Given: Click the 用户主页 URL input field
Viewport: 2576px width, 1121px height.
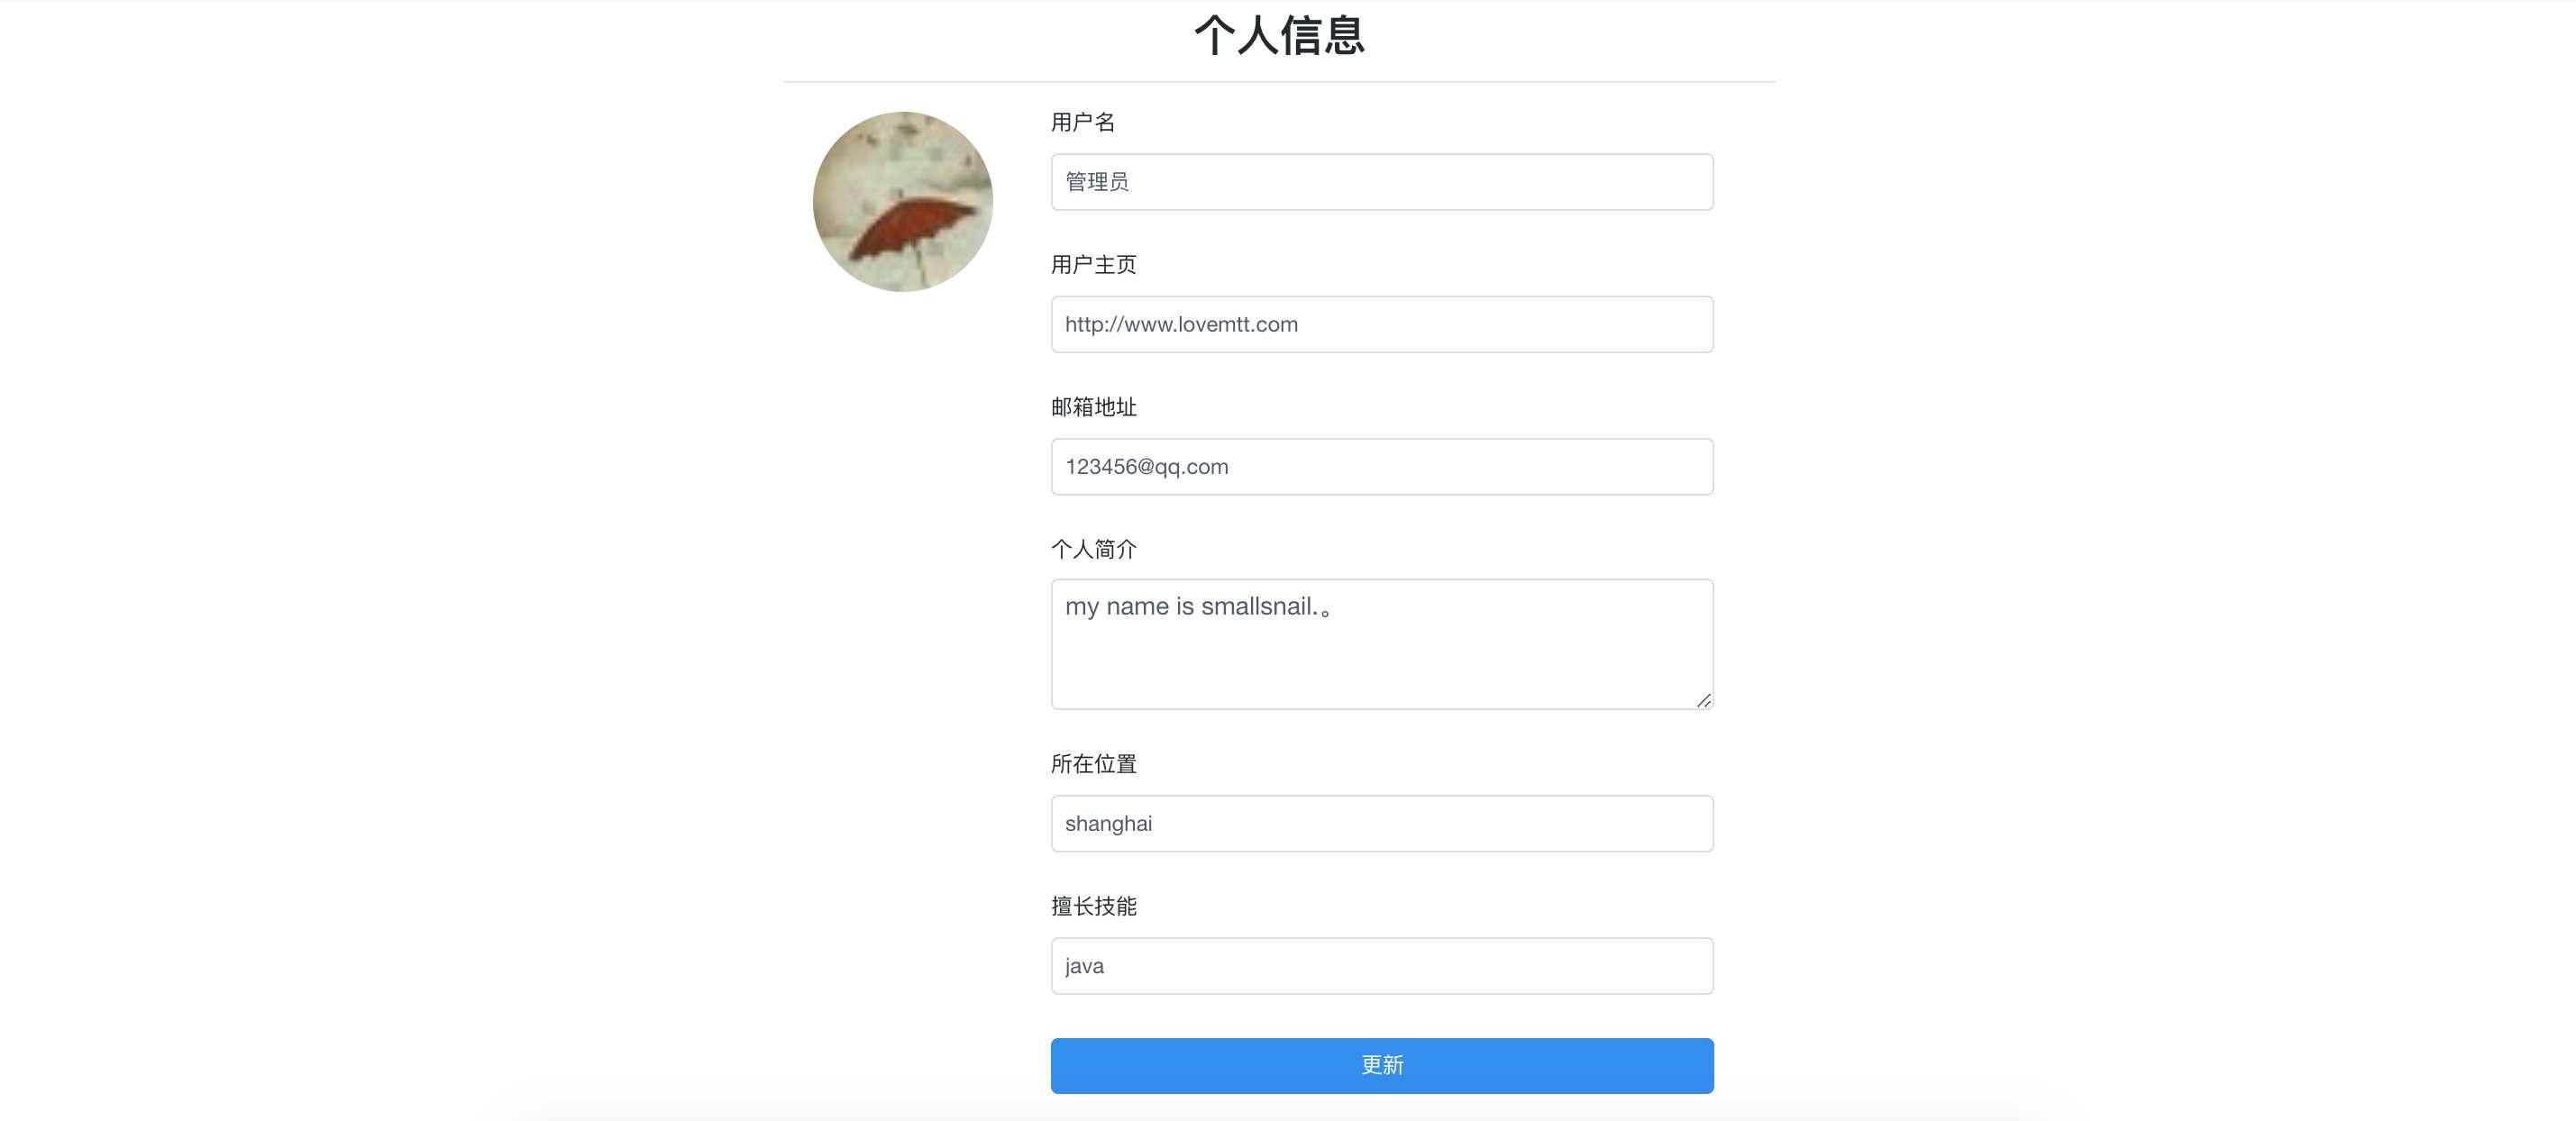Looking at the screenshot, I should (1382, 324).
